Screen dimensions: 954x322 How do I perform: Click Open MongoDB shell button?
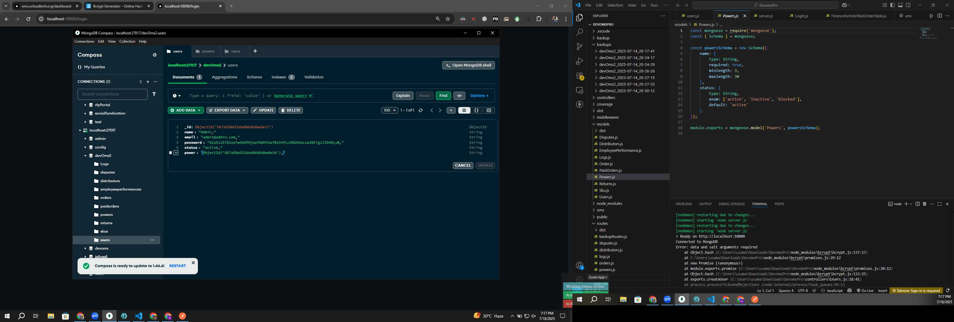pos(468,65)
